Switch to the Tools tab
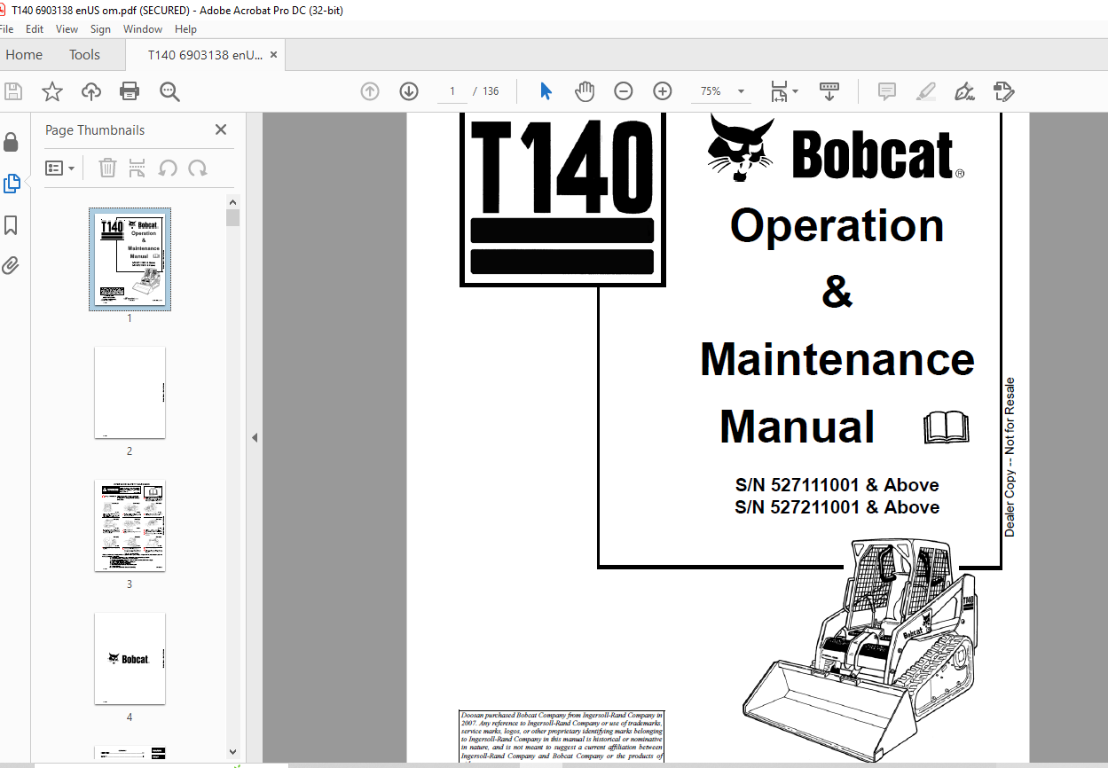 tap(84, 55)
